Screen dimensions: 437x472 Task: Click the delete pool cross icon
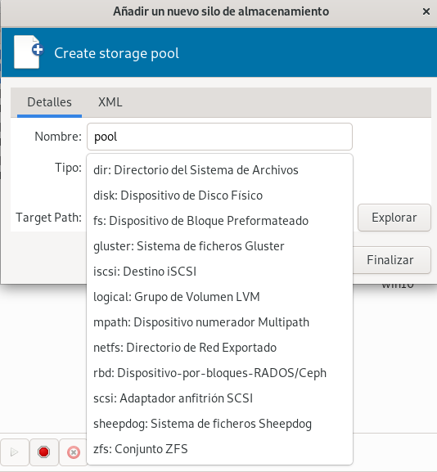point(73,452)
